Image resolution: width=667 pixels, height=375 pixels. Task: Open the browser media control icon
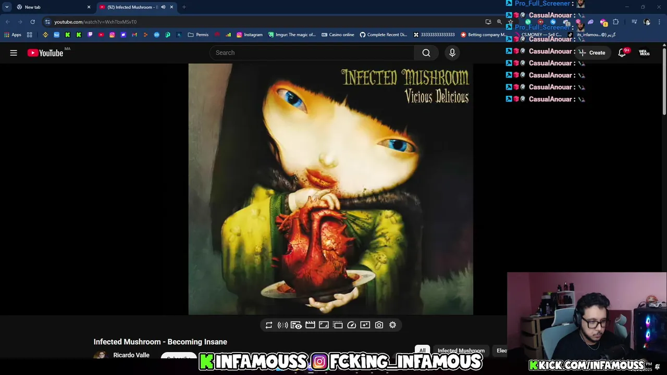[x=634, y=22]
